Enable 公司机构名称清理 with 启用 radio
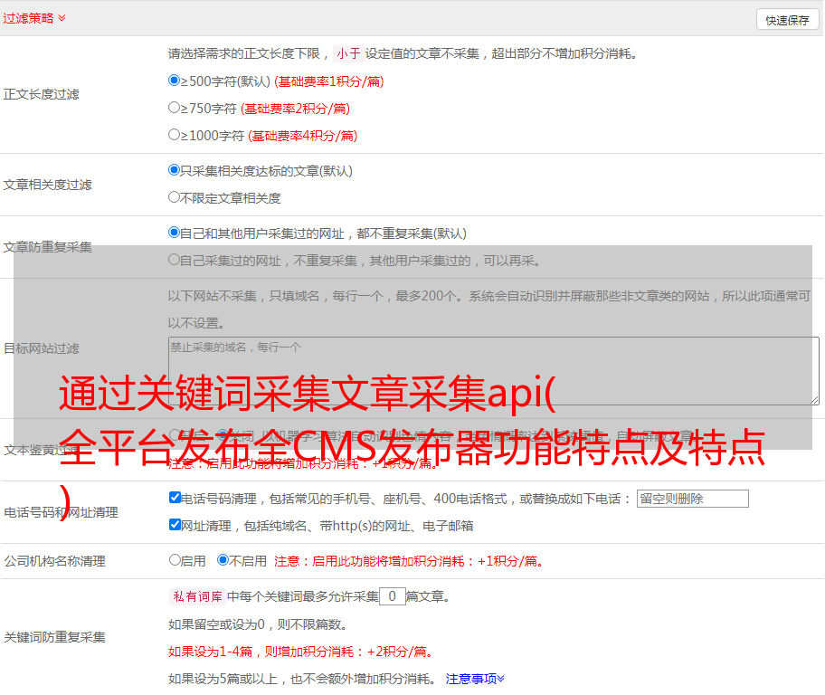 pyautogui.click(x=175, y=560)
